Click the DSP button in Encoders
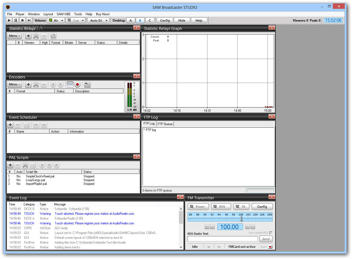Viewport: 352px width, 259px height. pyautogui.click(x=70, y=85)
